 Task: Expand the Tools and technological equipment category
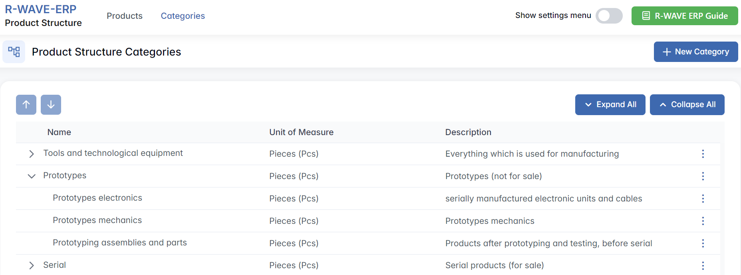click(x=32, y=154)
